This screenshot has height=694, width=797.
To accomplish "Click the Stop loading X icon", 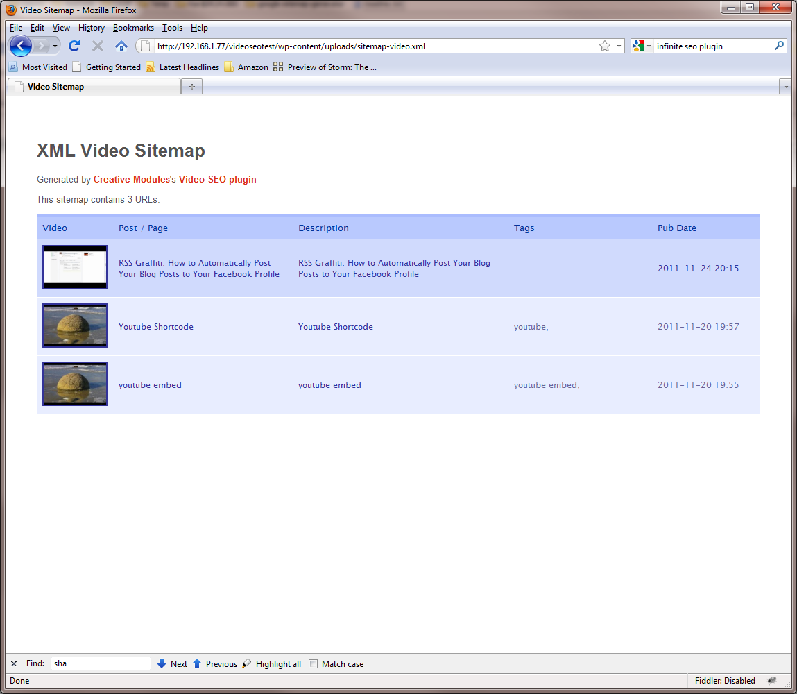I will click(x=98, y=46).
